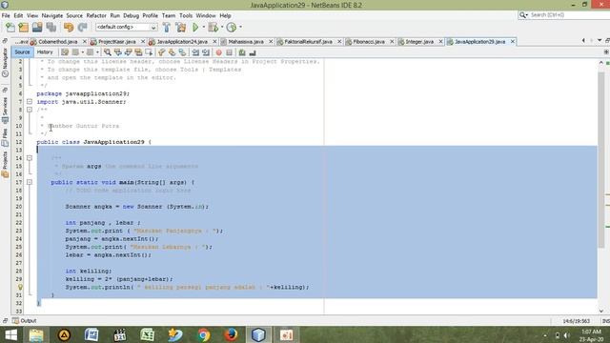Click the Last Edit editor toolbar icon
This screenshot has height=343, width=610.
[65, 52]
